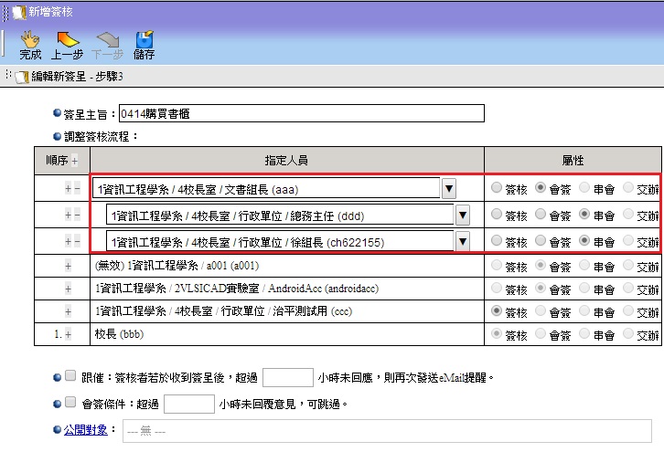Viewport: 664px width, 452px height.
Task: Remove 文書組長 (aaa) row with minus
Action: pos(77,189)
